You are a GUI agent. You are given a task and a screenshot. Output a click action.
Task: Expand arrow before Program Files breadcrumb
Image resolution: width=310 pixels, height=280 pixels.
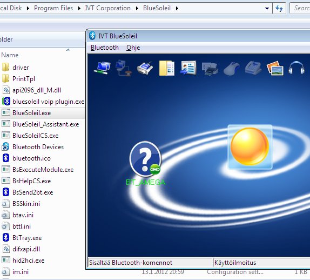click(28, 8)
